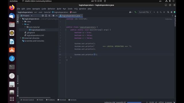Open the Problems tool window
Image resolution: width=184 pixels, height=103 pixels.
50,100
